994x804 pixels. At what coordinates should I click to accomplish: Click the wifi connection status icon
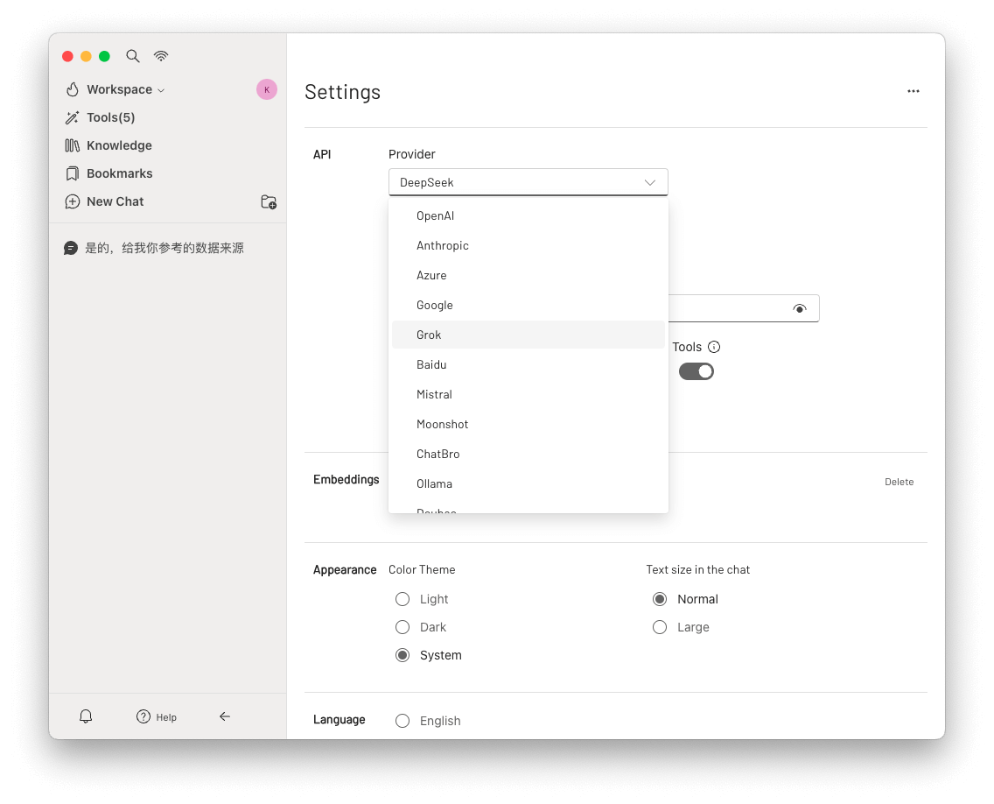(x=161, y=56)
